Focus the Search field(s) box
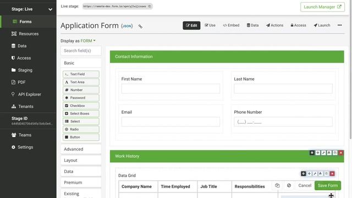The height and width of the screenshot is (198, 352). [81, 51]
